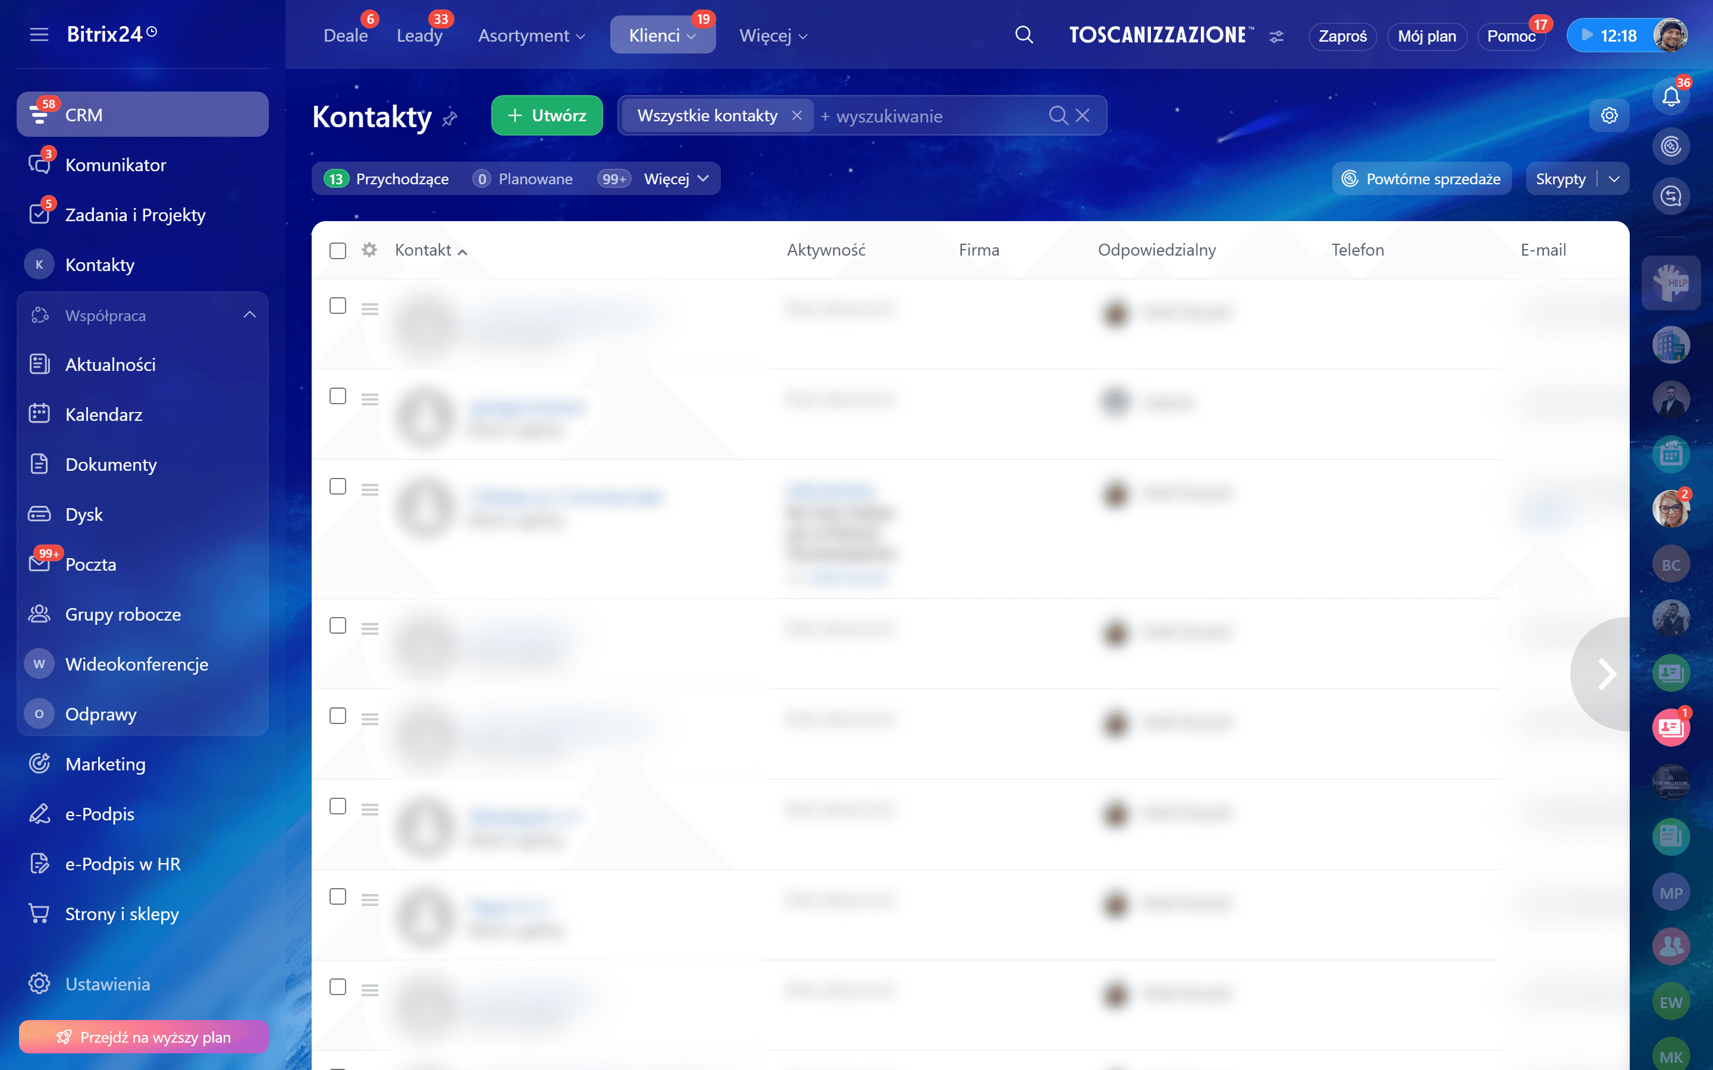
Task: Open the Skrypty dropdown arrow
Action: coord(1614,179)
